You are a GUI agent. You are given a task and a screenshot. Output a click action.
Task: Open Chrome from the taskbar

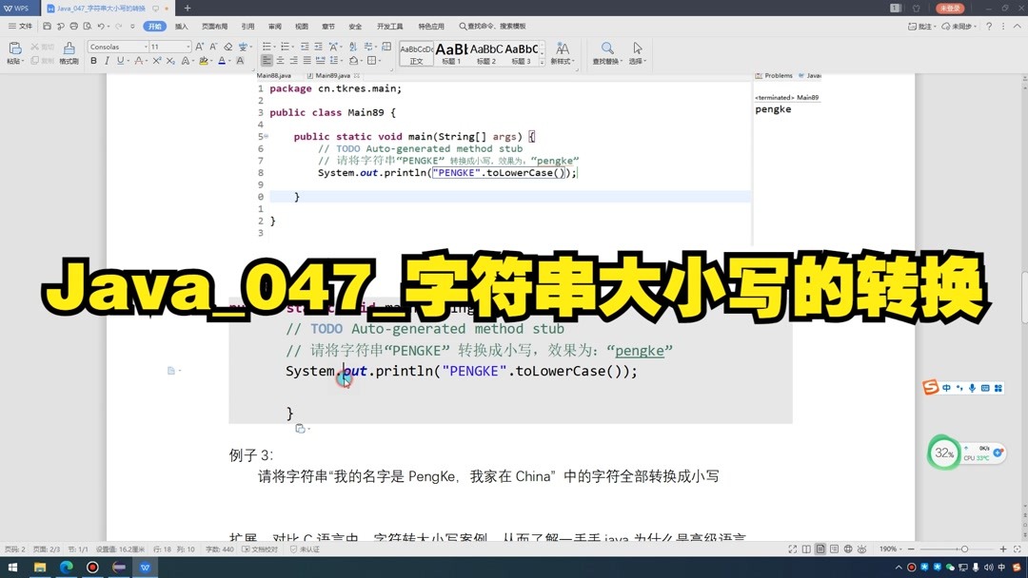point(65,568)
